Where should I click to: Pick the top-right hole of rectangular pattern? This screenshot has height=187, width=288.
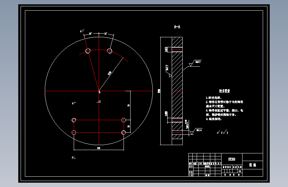pyautogui.click(x=124, y=120)
